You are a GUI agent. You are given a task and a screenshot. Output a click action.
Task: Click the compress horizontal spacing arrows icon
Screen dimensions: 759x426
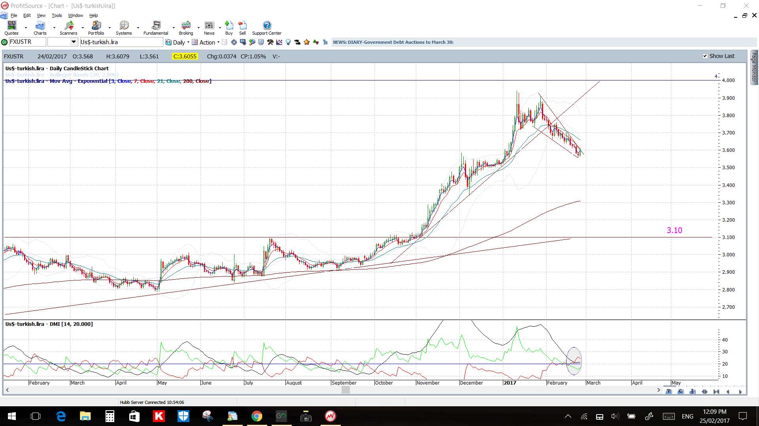click(716, 392)
